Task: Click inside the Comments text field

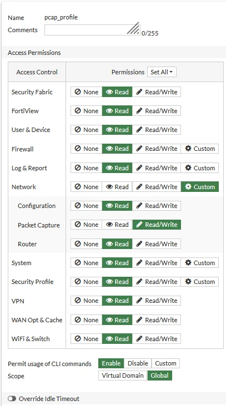Action: click(92, 30)
